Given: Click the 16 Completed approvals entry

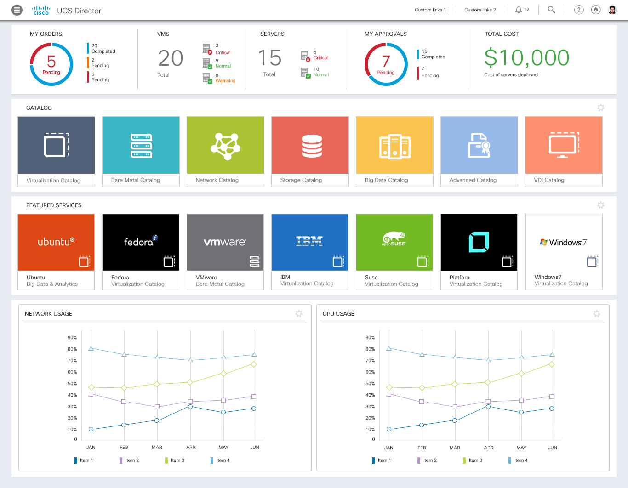Looking at the screenshot, I should [431, 54].
